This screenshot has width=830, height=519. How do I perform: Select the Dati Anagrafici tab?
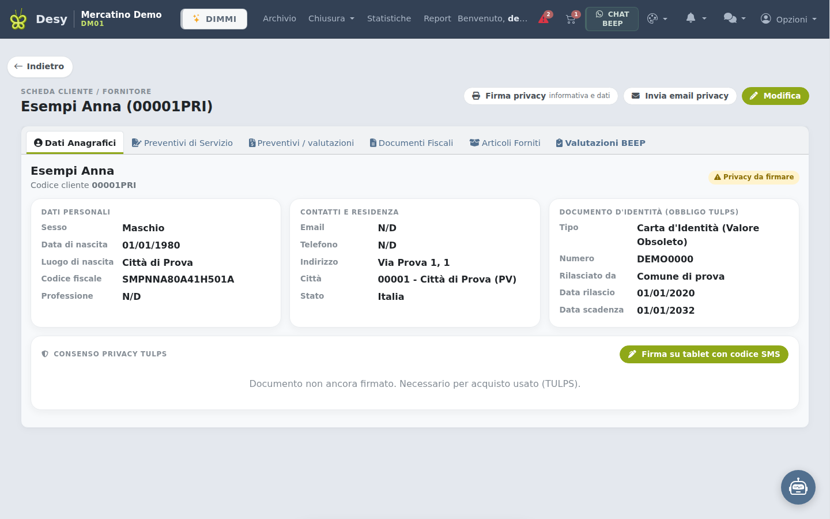pos(75,143)
